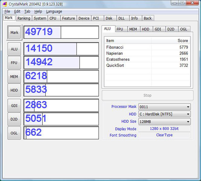Switch to the Disk tab
Viewport: 201px width, 181px height.
click(x=110, y=18)
